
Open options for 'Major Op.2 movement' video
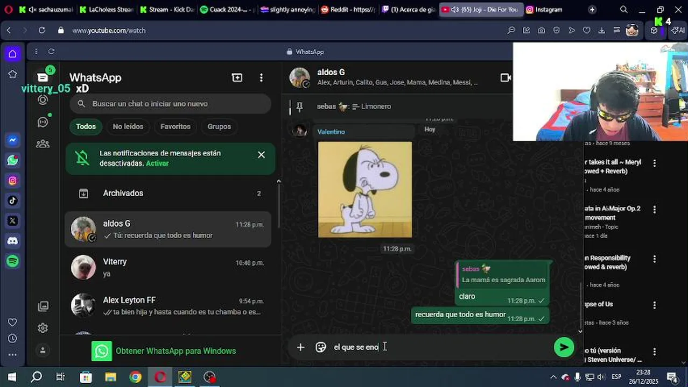coord(655,210)
